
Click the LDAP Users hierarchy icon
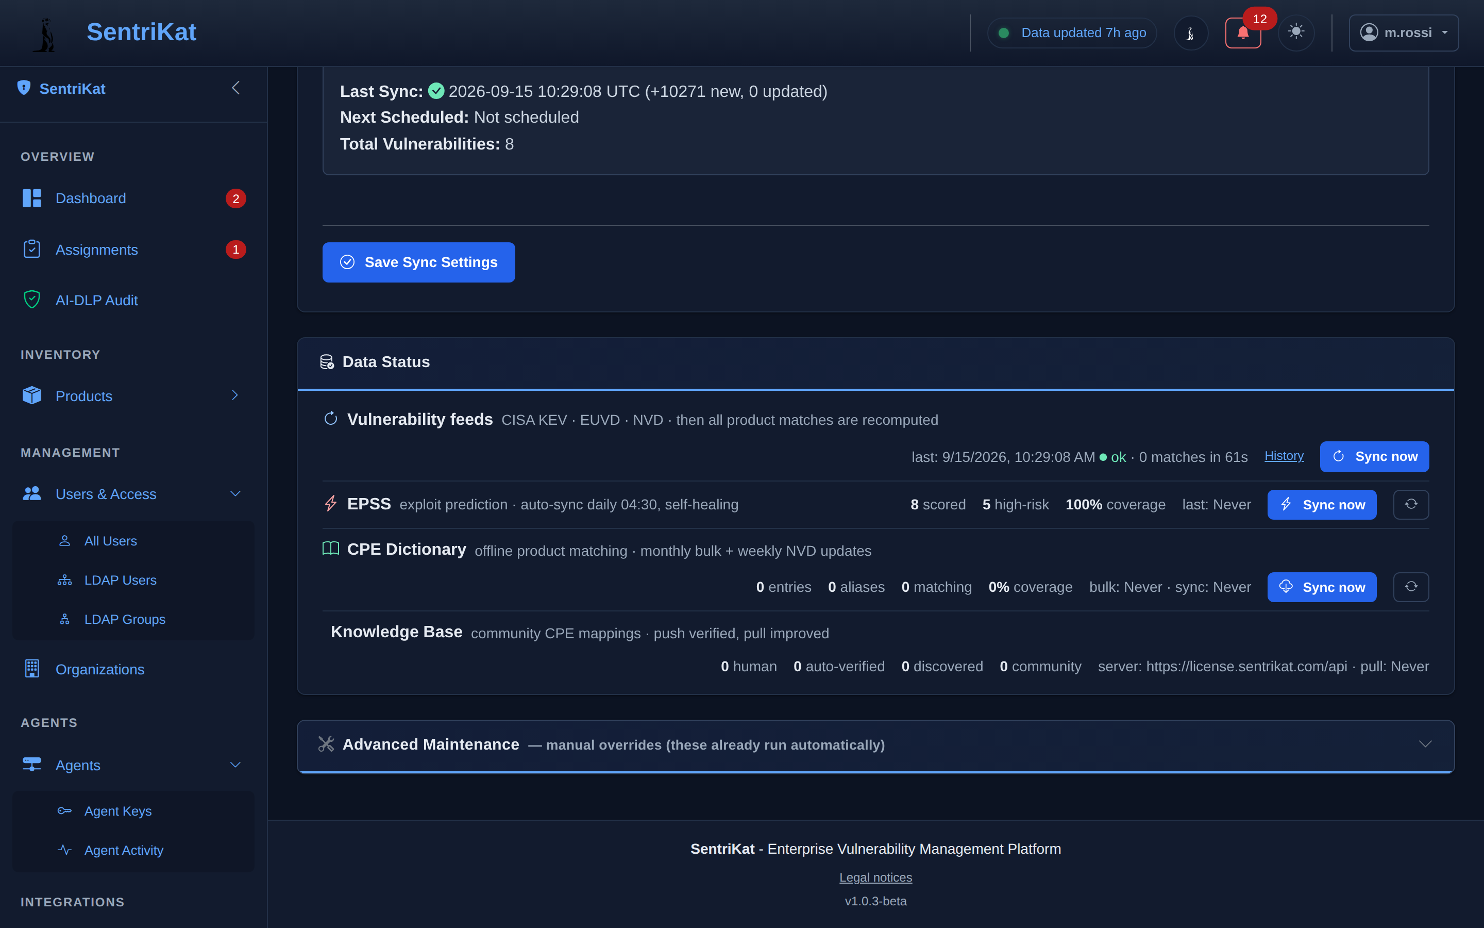coord(64,580)
